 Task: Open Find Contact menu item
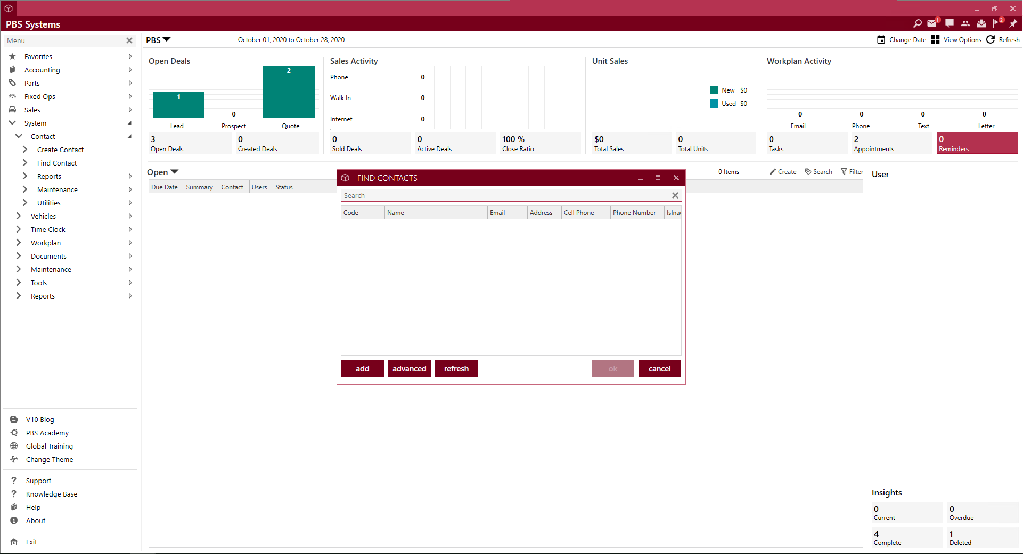[x=57, y=163]
